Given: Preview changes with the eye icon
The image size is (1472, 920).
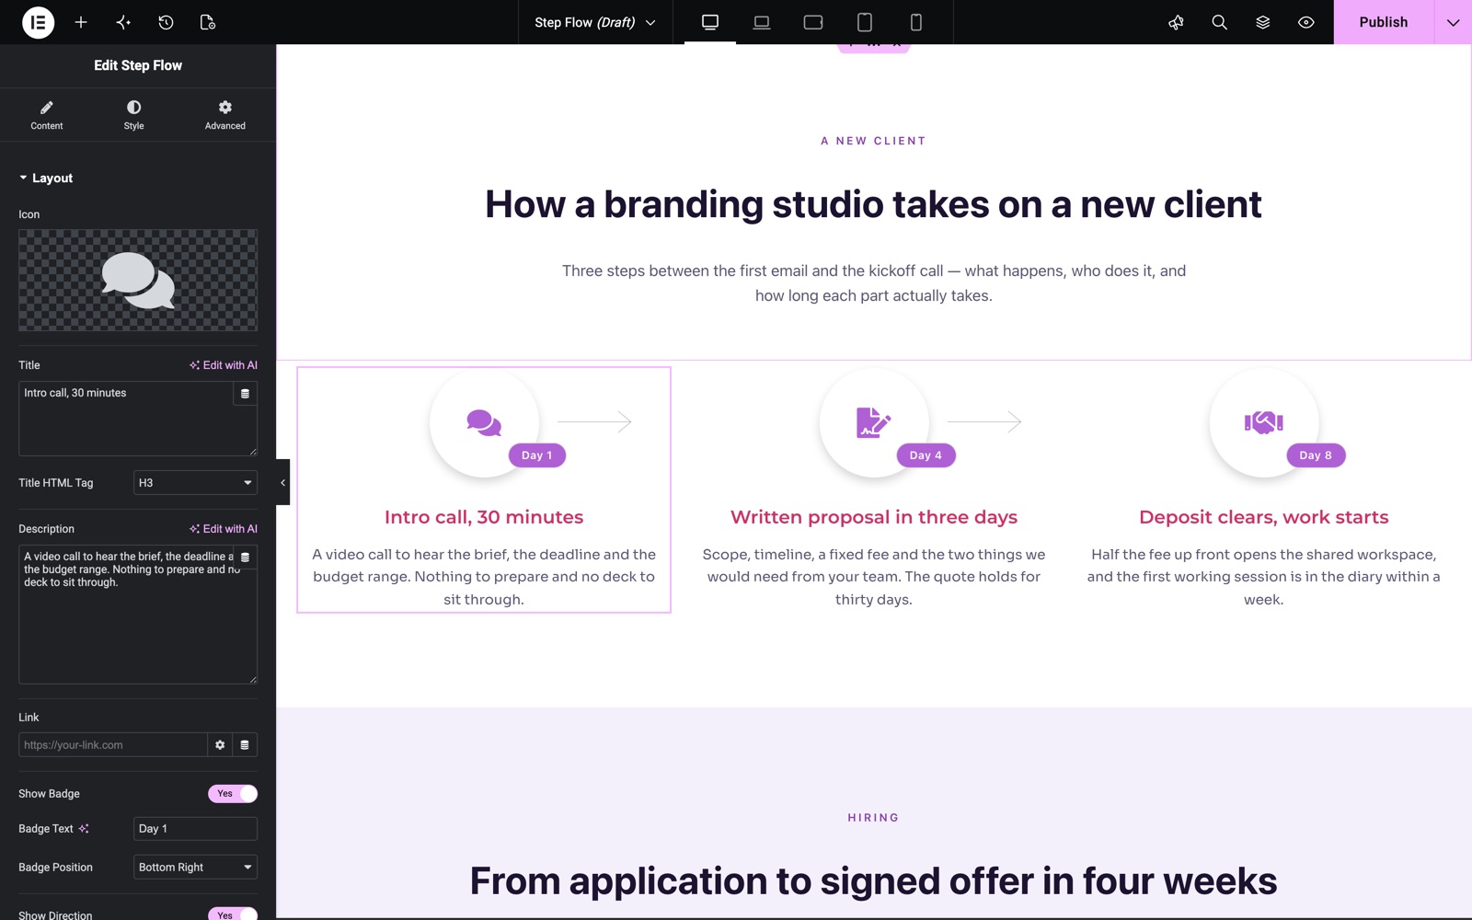Looking at the screenshot, I should pos(1305,22).
